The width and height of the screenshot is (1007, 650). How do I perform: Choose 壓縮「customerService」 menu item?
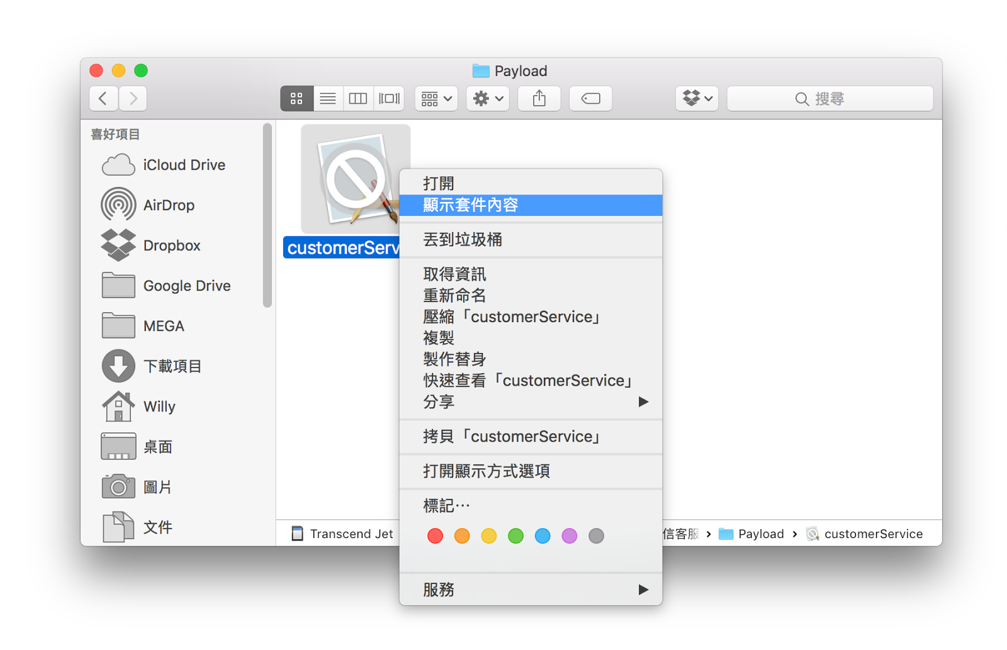click(x=531, y=317)
